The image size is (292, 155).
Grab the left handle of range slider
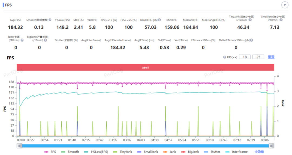click(x=19, y=146)
